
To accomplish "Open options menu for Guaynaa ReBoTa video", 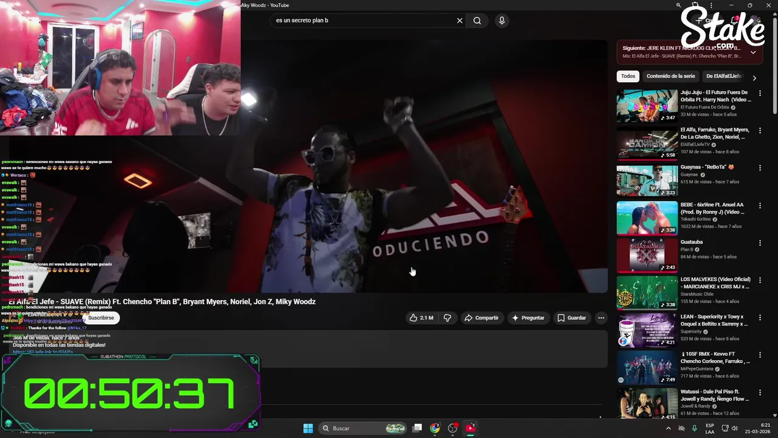I will click(760, 168).
